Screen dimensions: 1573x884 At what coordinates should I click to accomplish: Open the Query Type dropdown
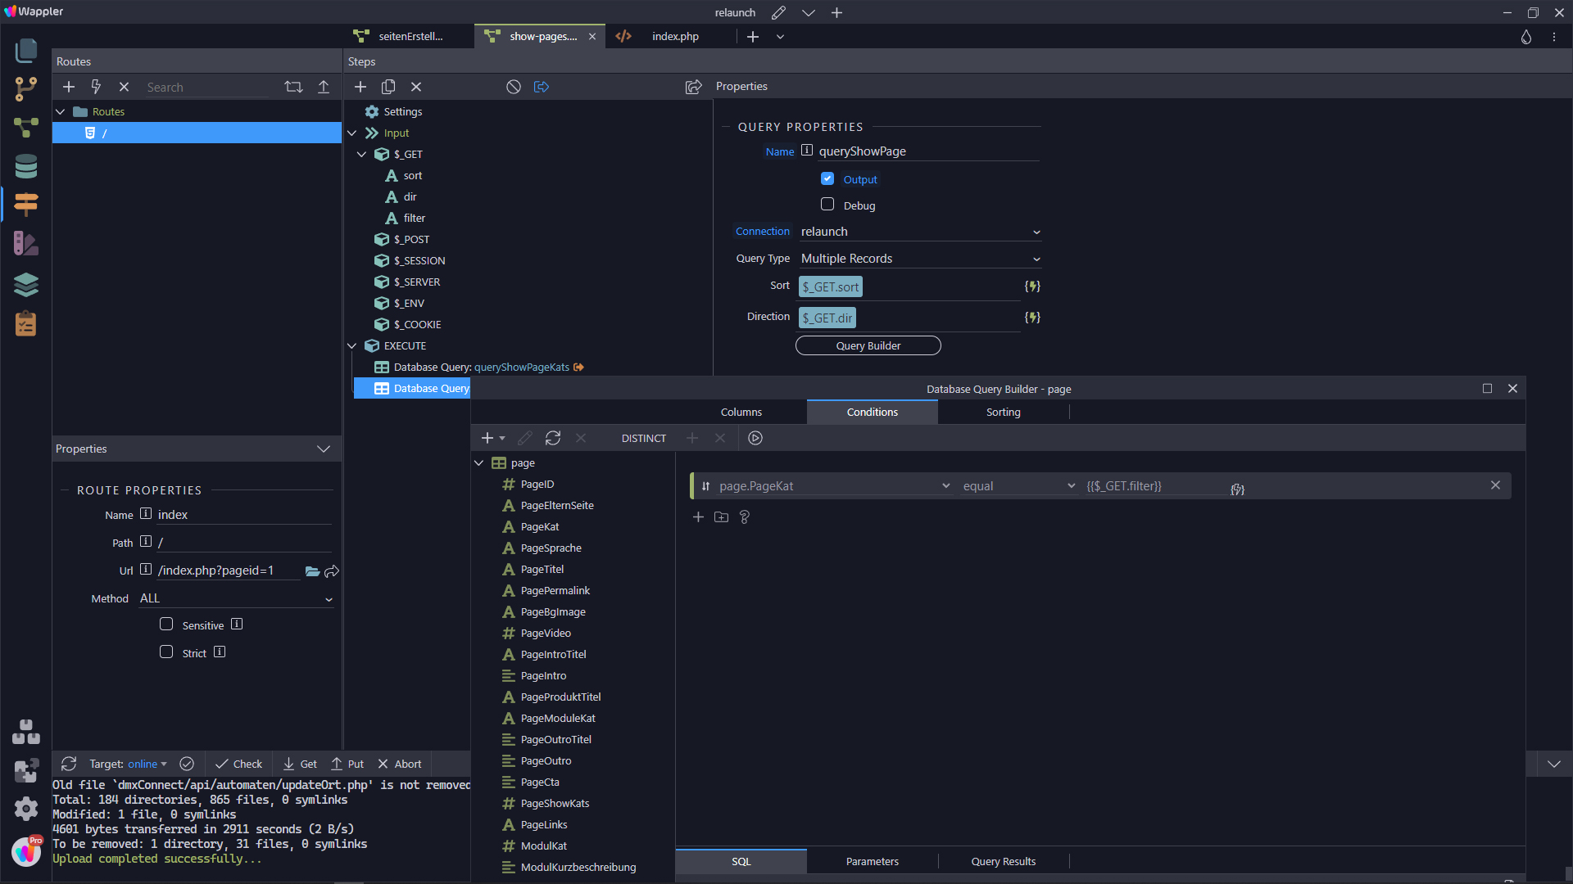tap(919, 258)
